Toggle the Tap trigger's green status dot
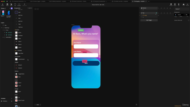This screenshot has width=190, height=107. pyautogui.click(x=156, y=13)
